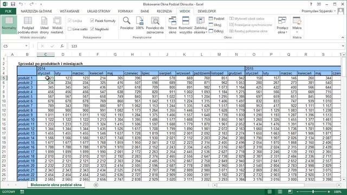Viewport: 347px width, 195px height.
Task: Click Wyświetl obok siebie
Action: click(x=247, y=19)
